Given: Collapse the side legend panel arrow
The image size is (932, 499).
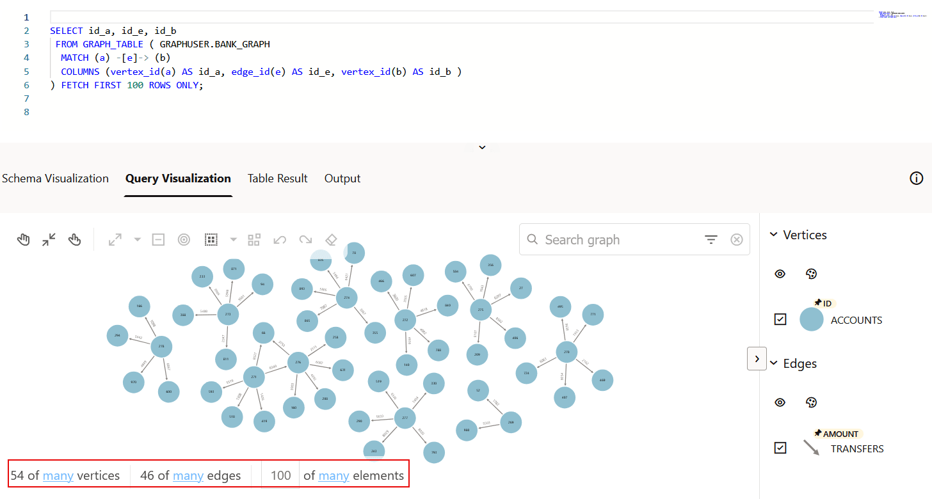Looking at the screenshot, I should coord(757,359).
